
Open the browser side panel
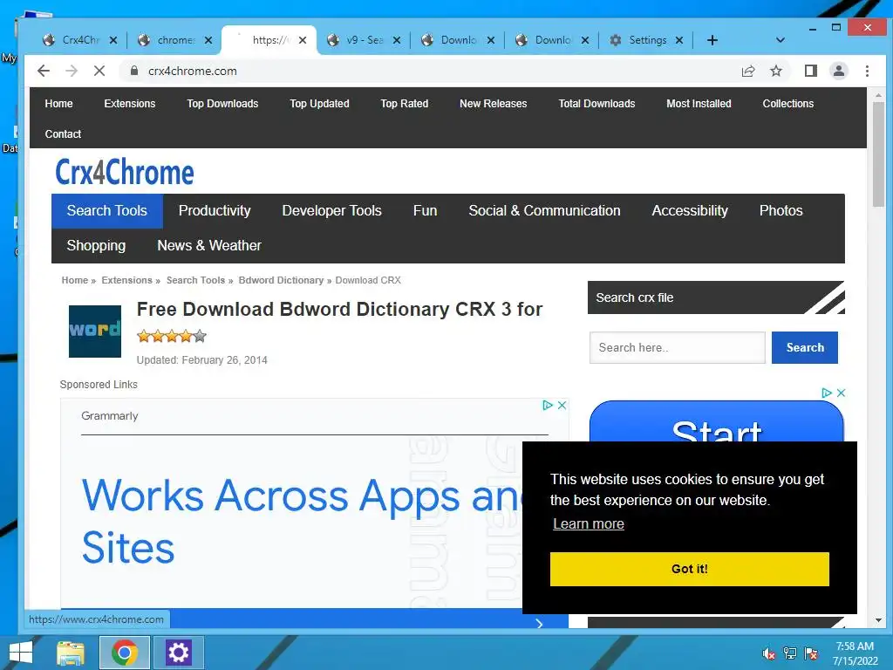tap(810, 71)
